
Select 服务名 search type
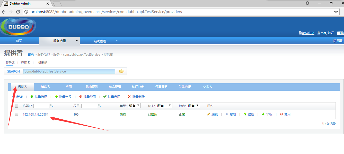tap(10, 63)
